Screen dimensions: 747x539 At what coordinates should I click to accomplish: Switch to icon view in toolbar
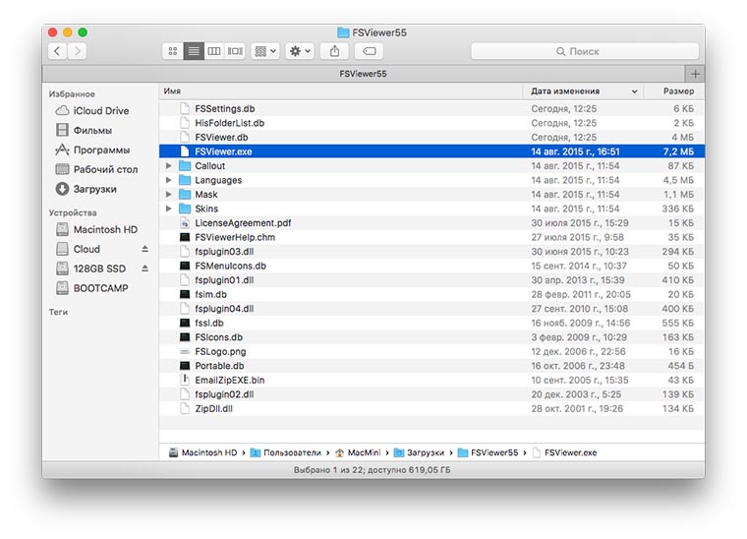coord(173,50)
